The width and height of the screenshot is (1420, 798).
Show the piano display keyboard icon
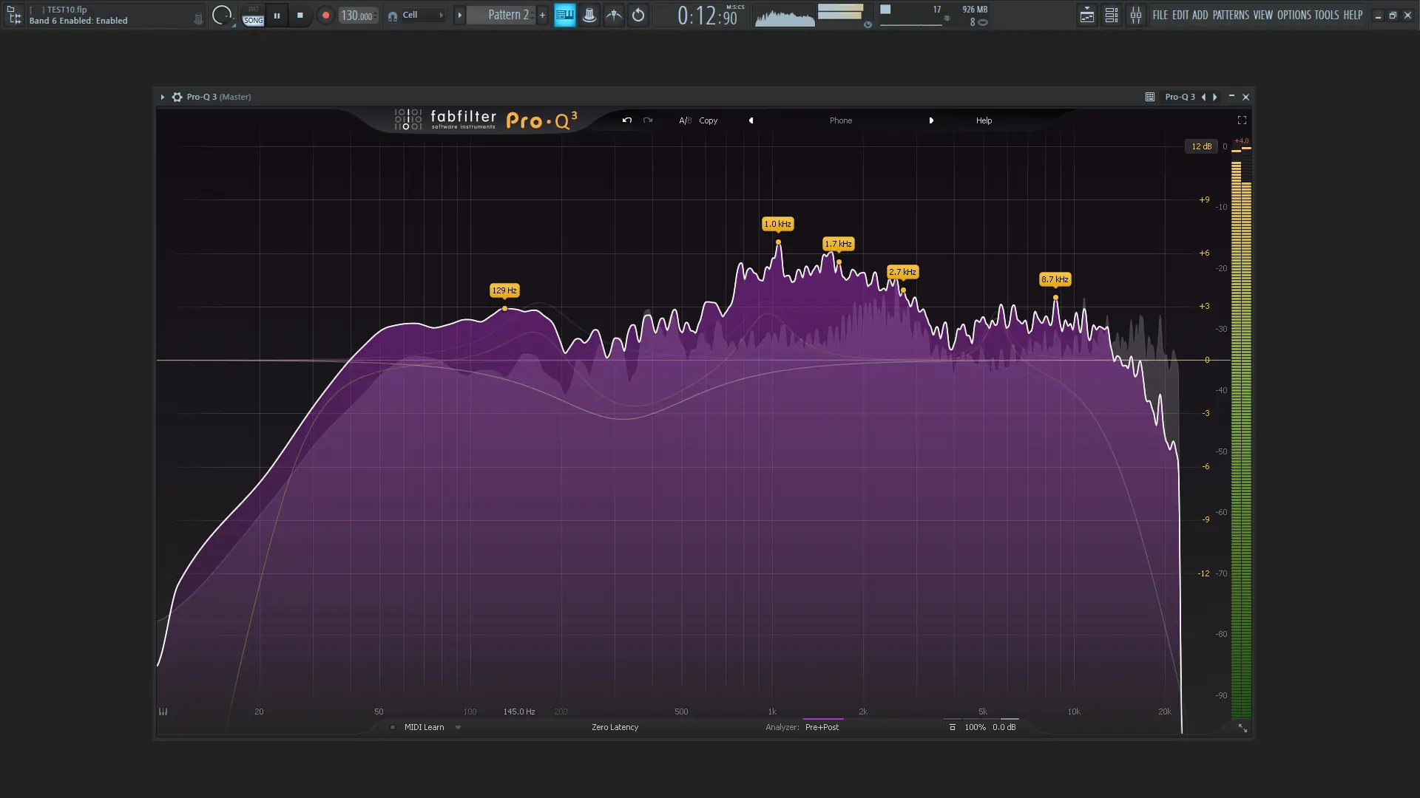163,712
